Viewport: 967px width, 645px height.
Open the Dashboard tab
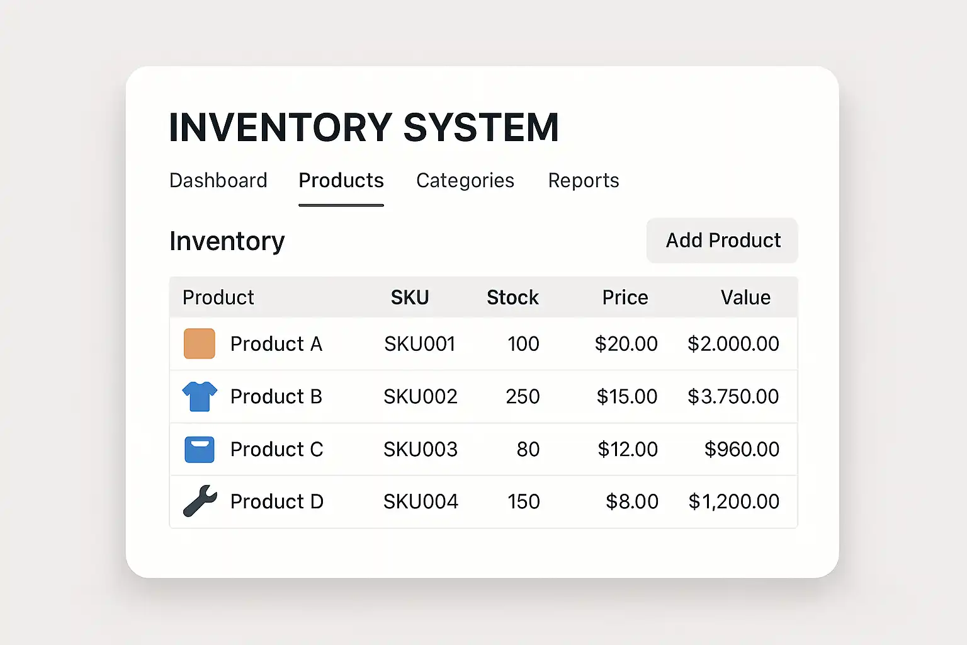click(218, 181)
